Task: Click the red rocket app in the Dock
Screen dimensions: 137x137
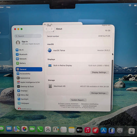Action: [96, 130]
